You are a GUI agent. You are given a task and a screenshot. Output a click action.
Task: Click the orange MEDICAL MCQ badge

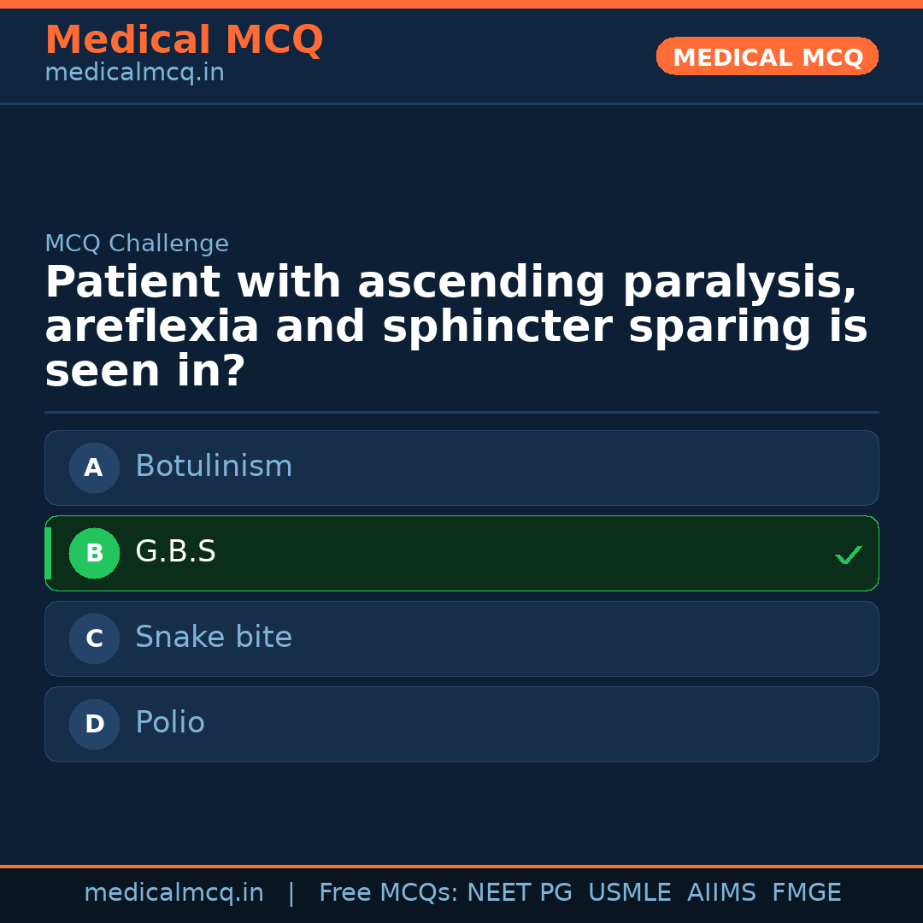pos(767,56)
